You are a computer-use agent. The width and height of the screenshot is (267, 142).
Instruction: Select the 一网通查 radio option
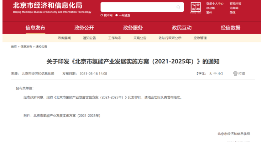116,15
